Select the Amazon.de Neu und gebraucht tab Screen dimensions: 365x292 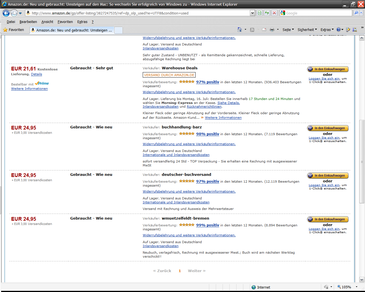point(72,30)
